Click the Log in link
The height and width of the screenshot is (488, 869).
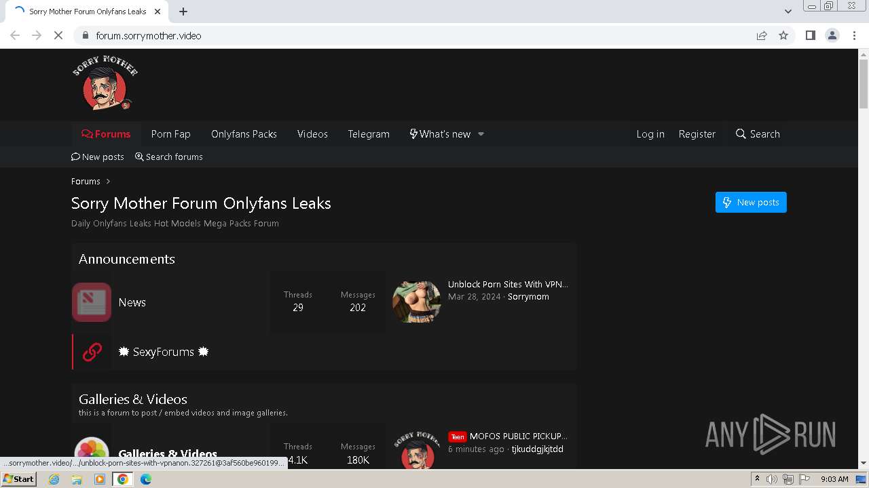[x=650, y=134]
